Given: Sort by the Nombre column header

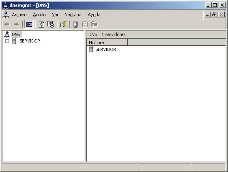Looking at the screenshot, I should click(x=107, y=42).
